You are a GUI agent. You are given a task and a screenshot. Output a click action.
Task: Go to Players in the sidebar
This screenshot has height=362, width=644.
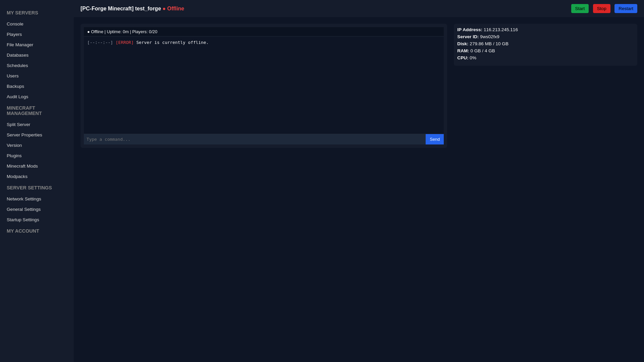pyautogui.click(x=14, y=35)
